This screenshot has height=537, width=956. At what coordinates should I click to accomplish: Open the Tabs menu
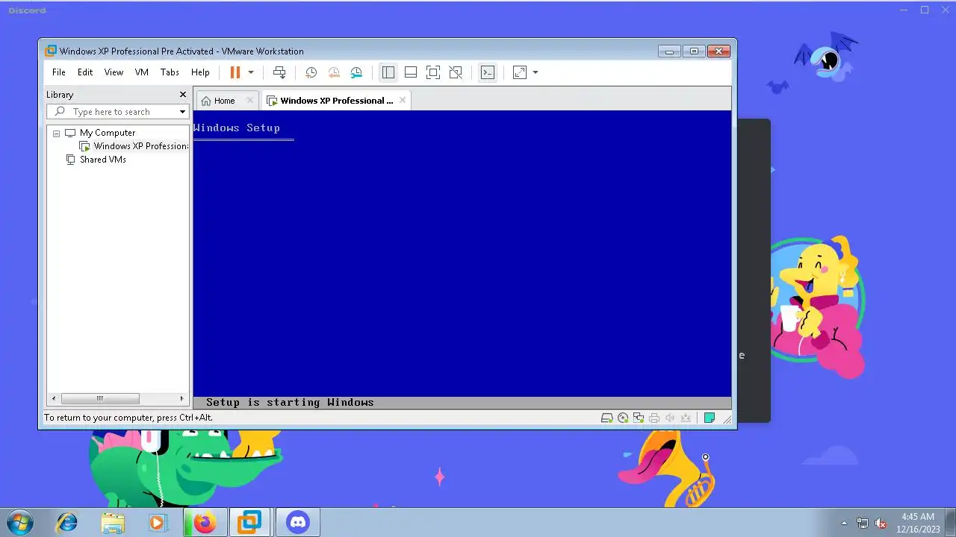(x=170, y=72)
